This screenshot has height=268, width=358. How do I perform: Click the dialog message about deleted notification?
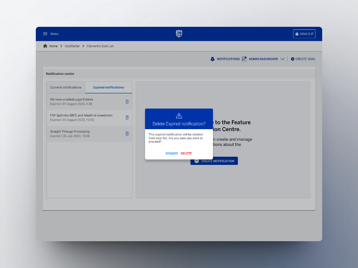pyautogui.click(x=176, y=138)
